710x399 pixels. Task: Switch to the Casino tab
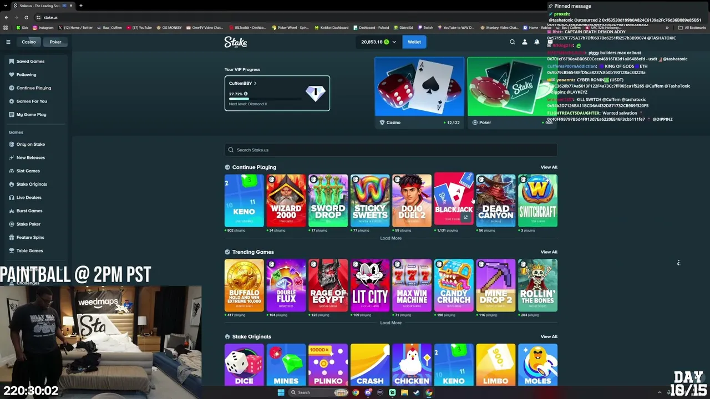point(29,42)
